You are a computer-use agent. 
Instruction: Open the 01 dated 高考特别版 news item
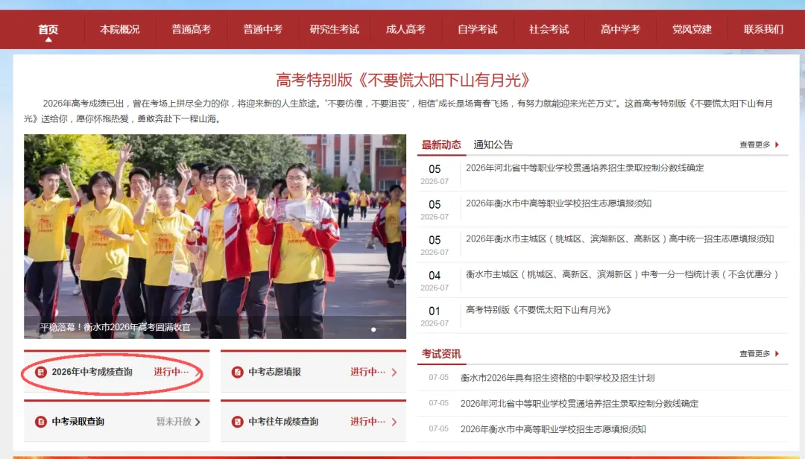click(539, 309)
